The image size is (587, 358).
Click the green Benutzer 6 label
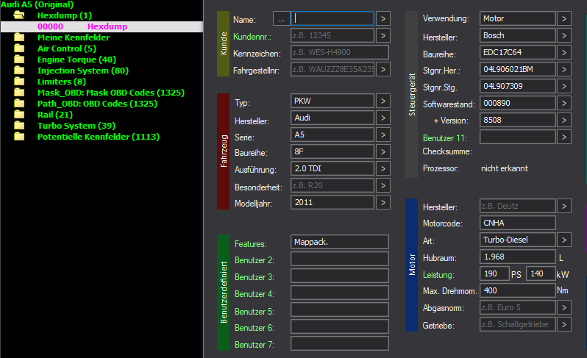click(255, 328)
